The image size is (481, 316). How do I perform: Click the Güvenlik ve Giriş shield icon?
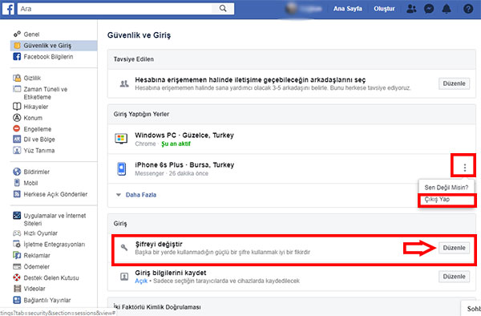(x=17, y=46)
